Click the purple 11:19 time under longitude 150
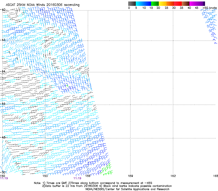This screenshot has height=191, width=218. coord(4,178)
